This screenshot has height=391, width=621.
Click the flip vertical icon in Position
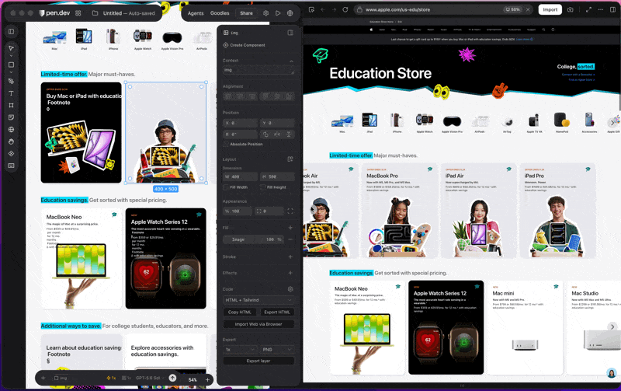point(289,134)
